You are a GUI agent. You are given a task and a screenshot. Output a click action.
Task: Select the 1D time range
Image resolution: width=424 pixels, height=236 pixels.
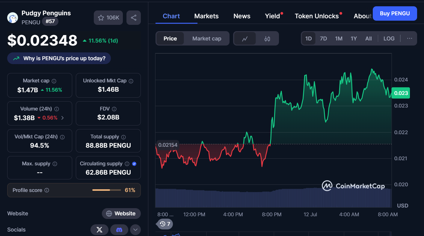[308, 39]
